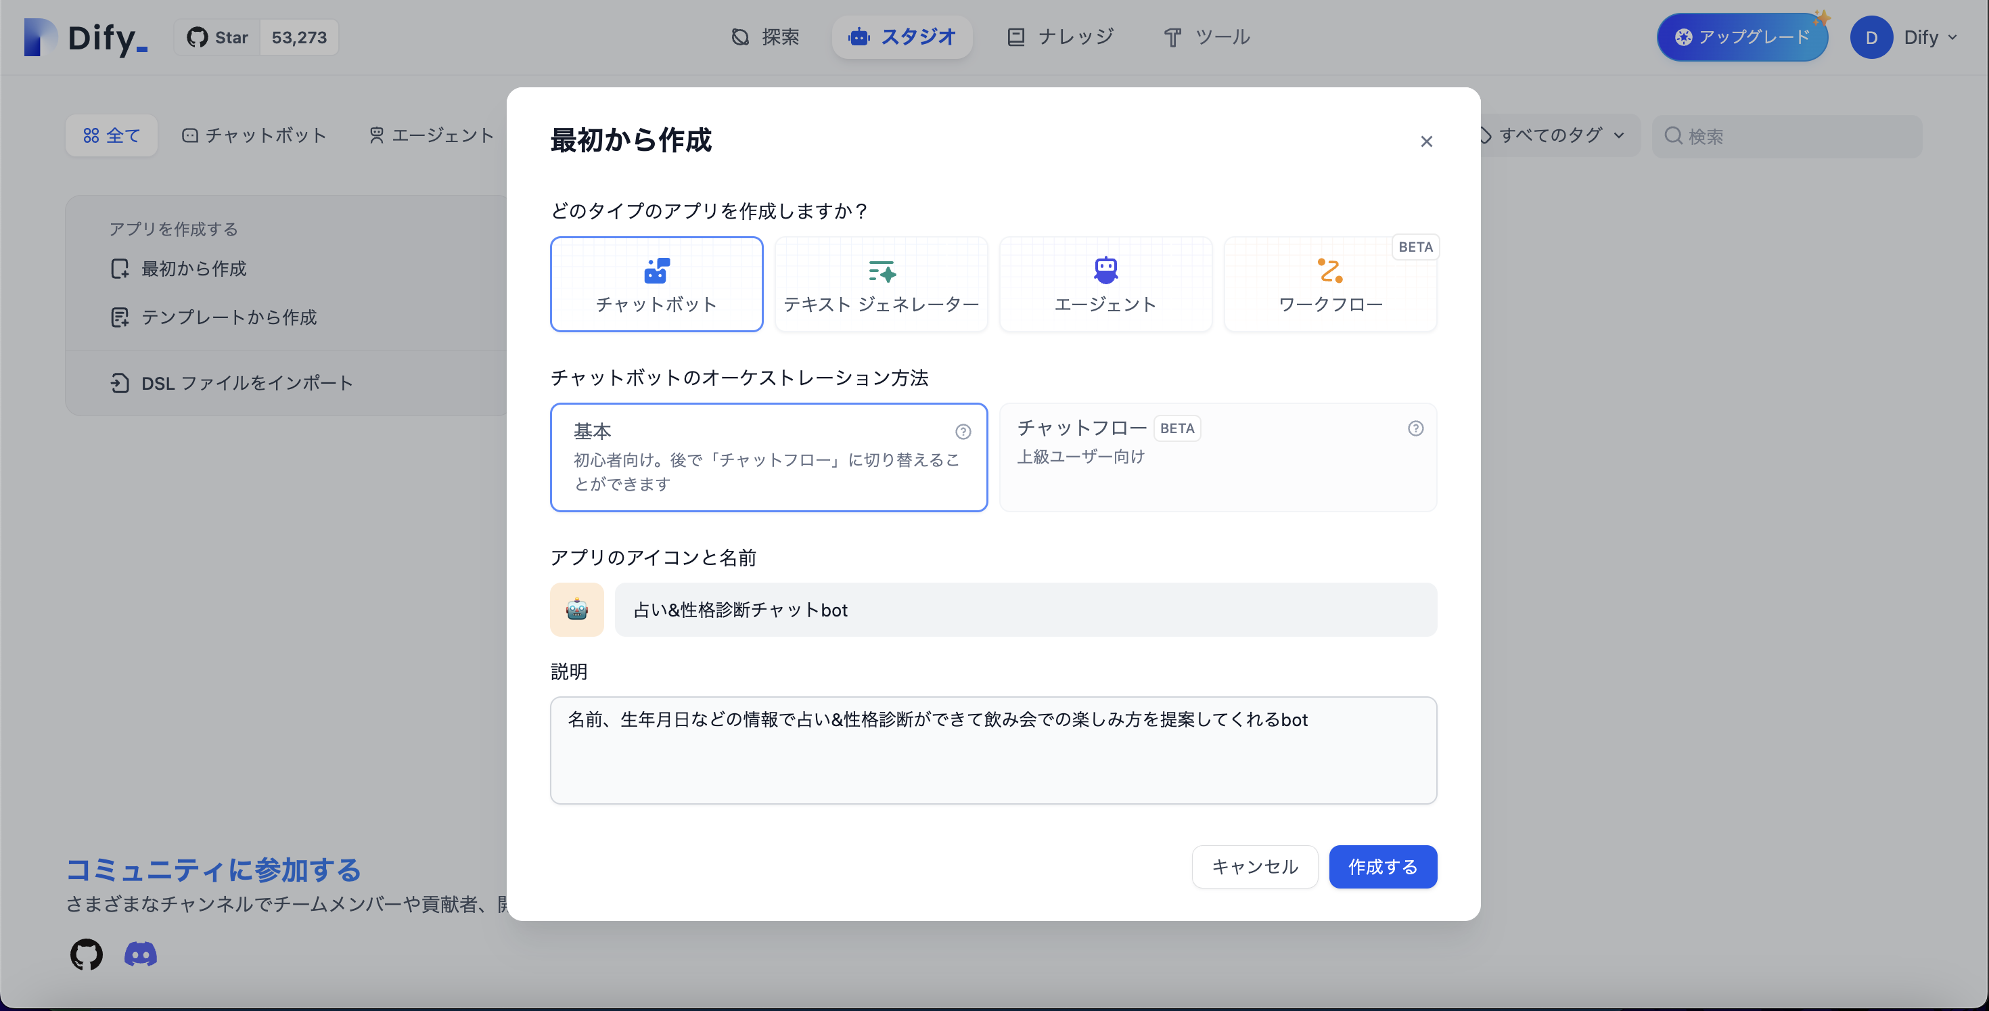Select the チャットフロー orchestration method
The width and height of the screenshot is (1989, 1011).
pos(1218,457)
